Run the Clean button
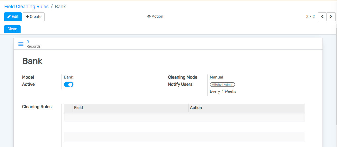This screenshot has height=147, width=337. click(12, 29)
